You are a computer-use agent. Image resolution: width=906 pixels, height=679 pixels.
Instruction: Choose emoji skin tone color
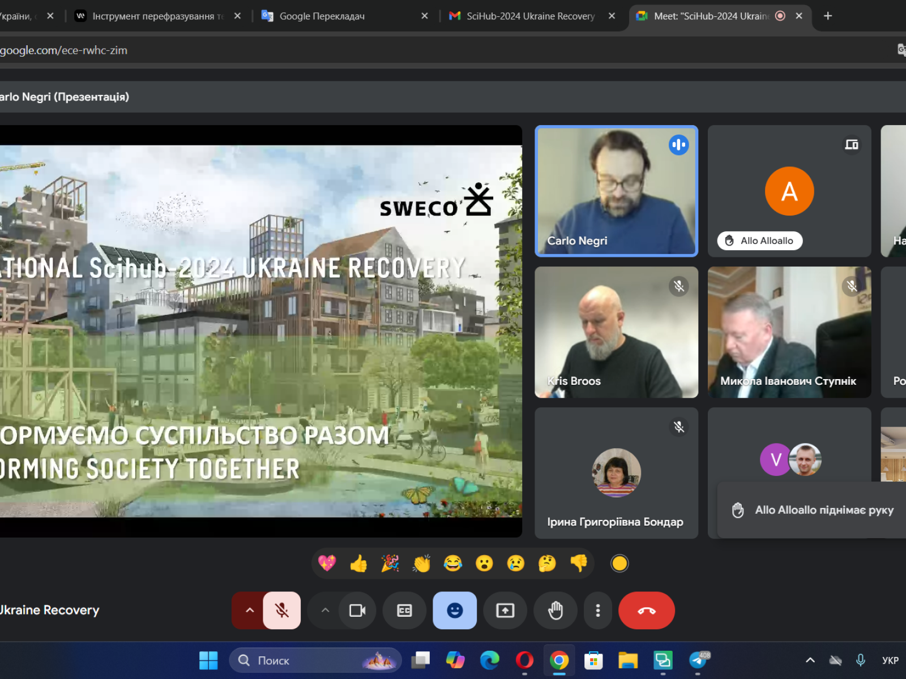619,563
